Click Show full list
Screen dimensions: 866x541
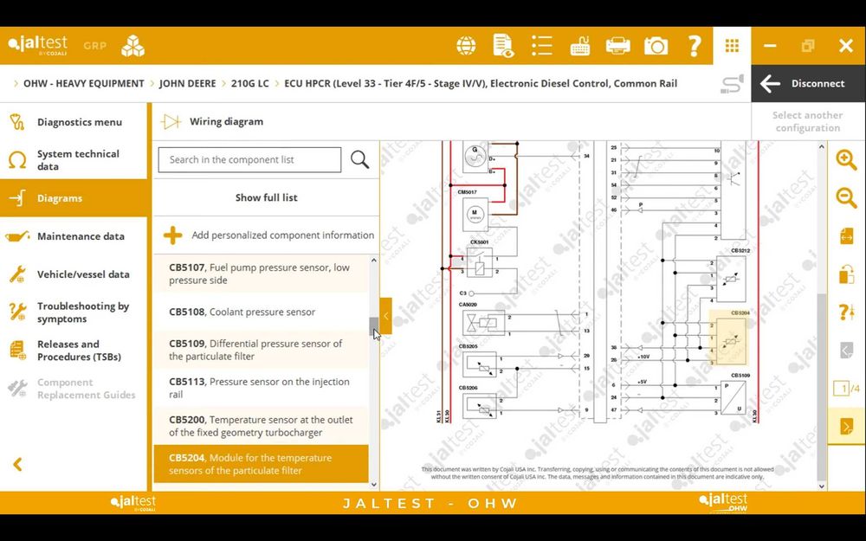pos(266,197)
